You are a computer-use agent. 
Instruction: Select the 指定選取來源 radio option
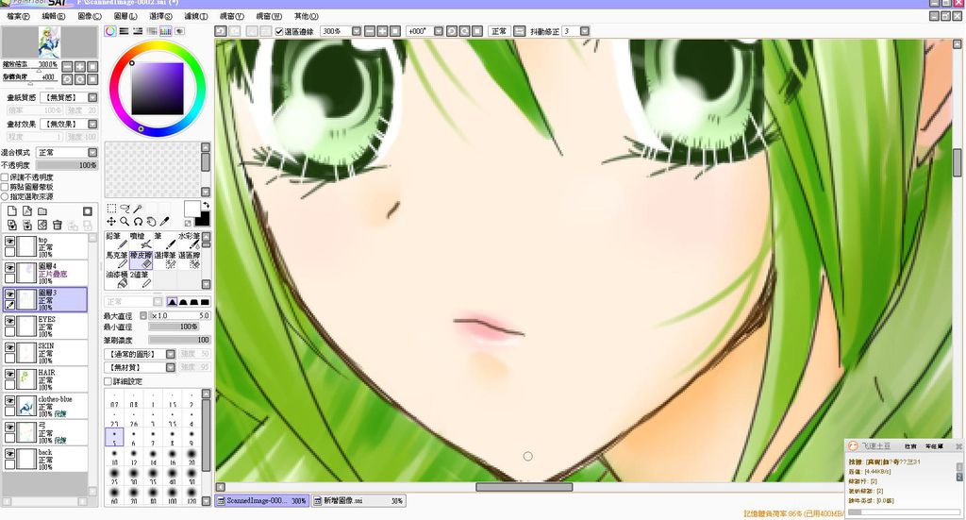5,196
